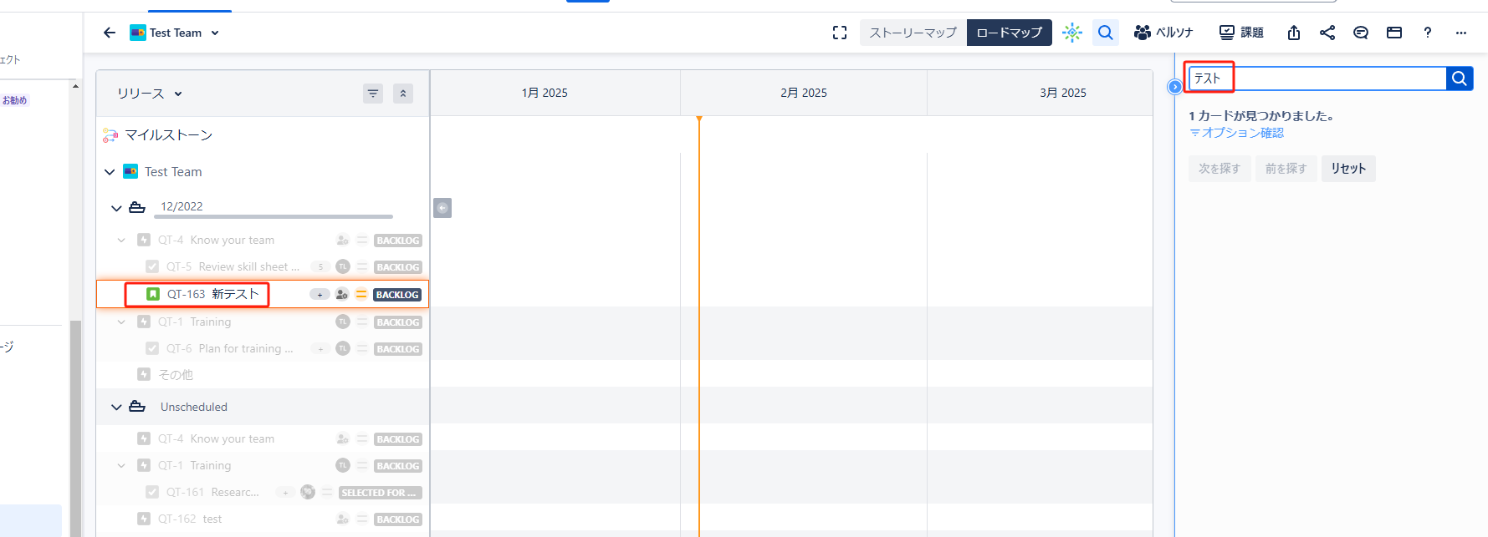Collapse the search side panel arrow
This screenshot has width=1488, height=537.
coord(1175,87)
